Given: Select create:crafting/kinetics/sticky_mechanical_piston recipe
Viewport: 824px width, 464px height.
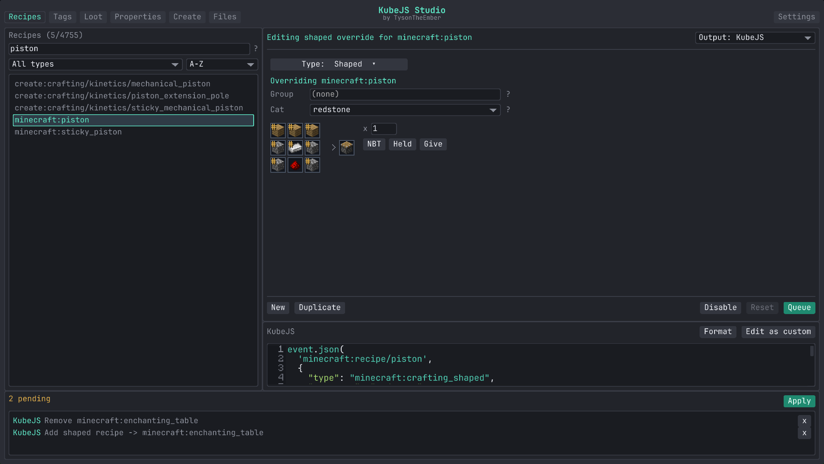Looking at the screenshot, I should tap(133, 108).
